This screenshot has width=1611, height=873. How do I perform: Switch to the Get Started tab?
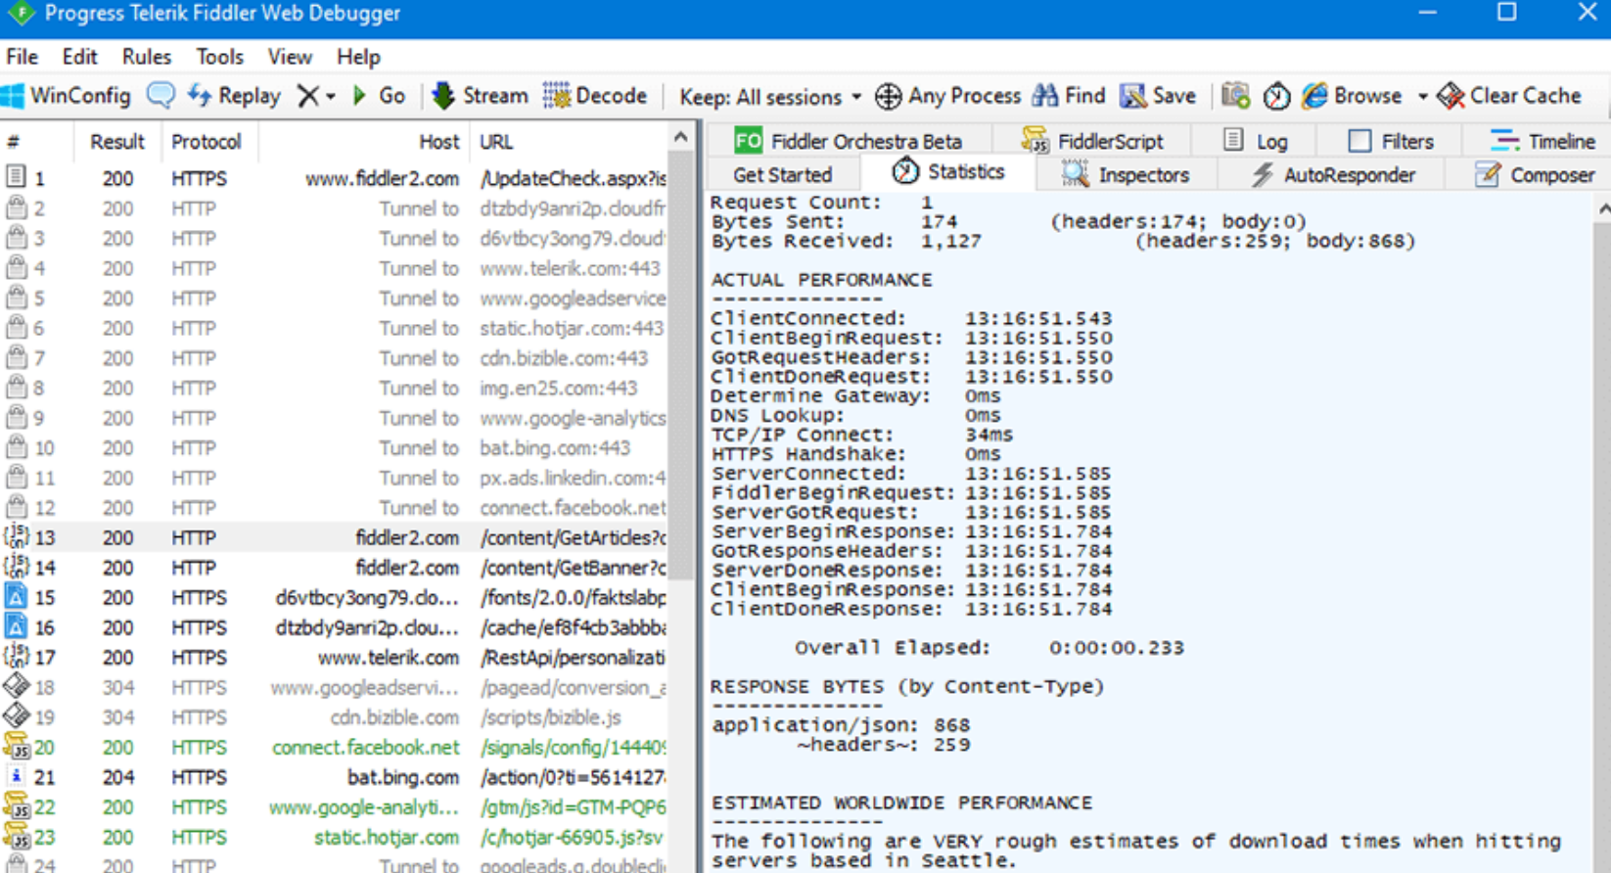tap(782, 174)
